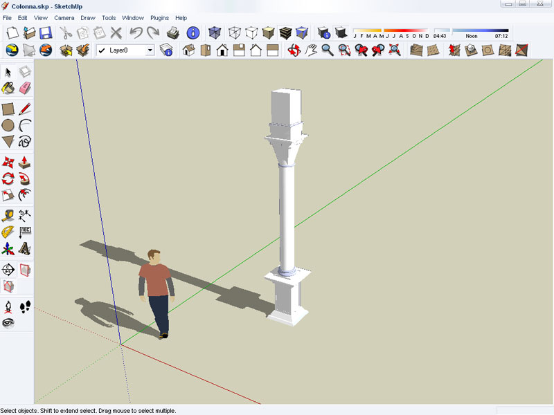Select the Paint Bucket tool
The height and width of the screenshot is (415, 554).
pyautogui.click(x=8, y=88)
